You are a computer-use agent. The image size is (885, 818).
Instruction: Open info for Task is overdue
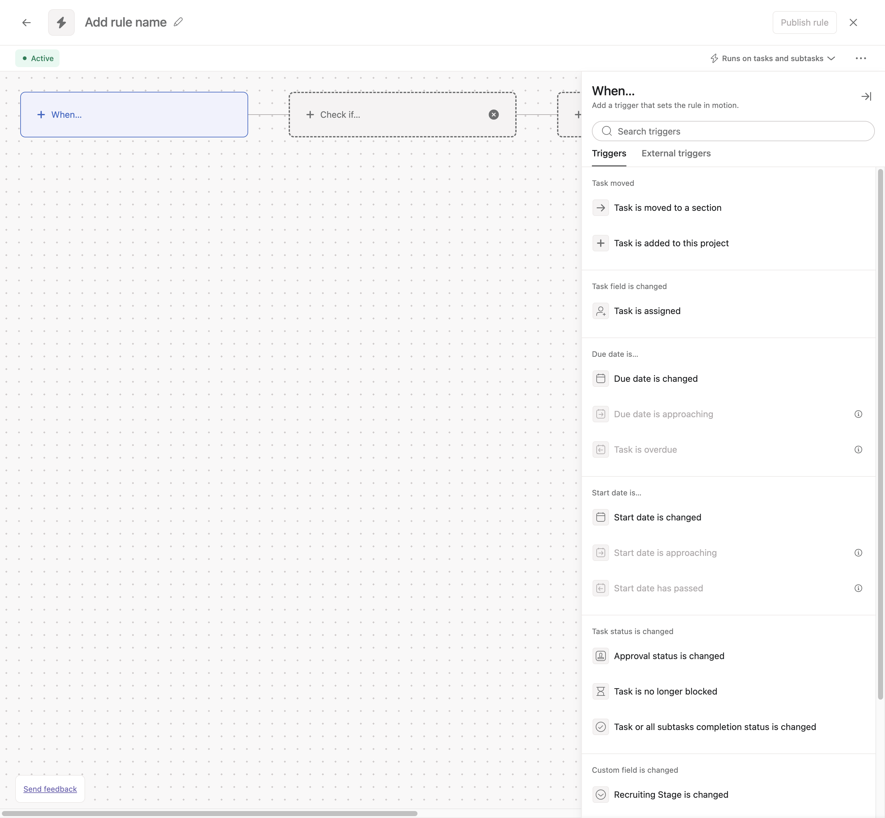858,450
